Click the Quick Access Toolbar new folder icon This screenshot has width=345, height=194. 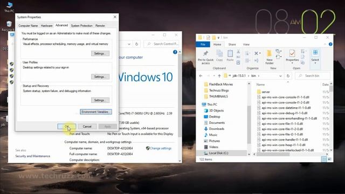213,38
